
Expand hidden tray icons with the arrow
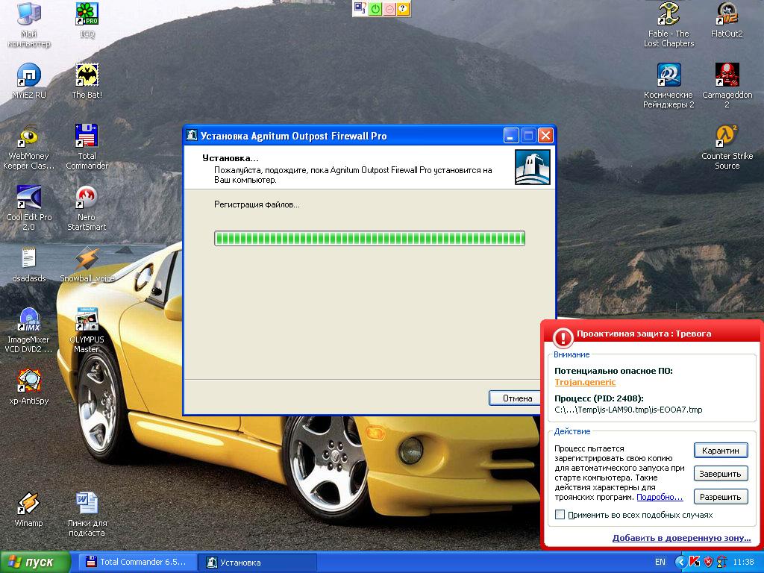point(680,562)
